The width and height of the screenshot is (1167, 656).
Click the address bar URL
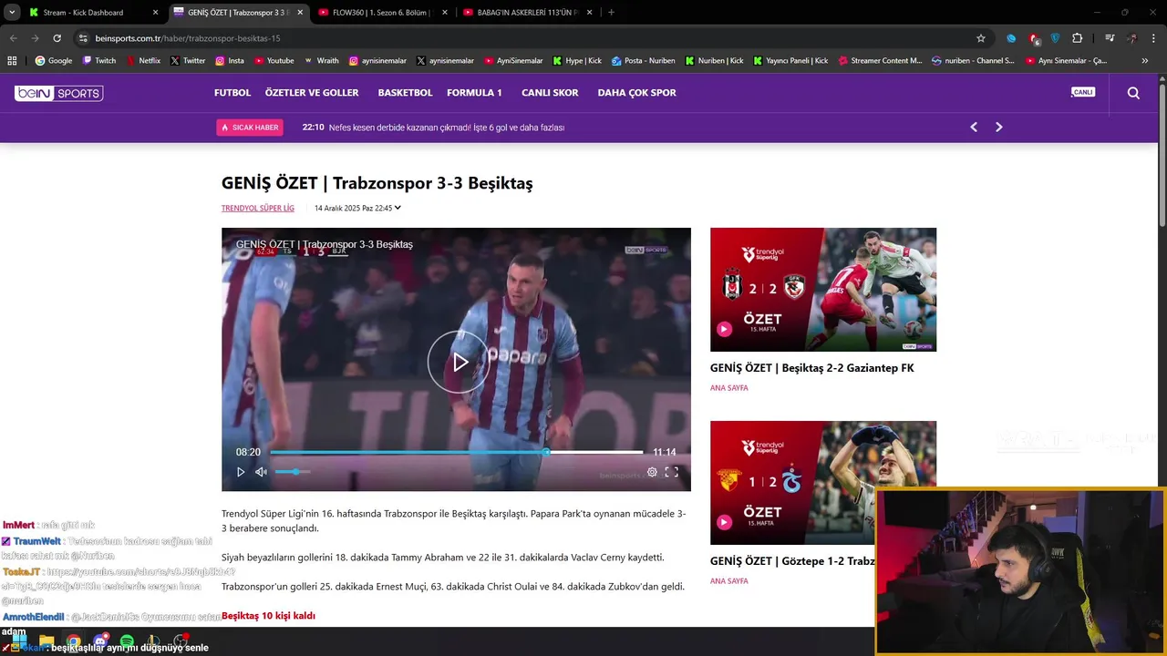[188, 38]
